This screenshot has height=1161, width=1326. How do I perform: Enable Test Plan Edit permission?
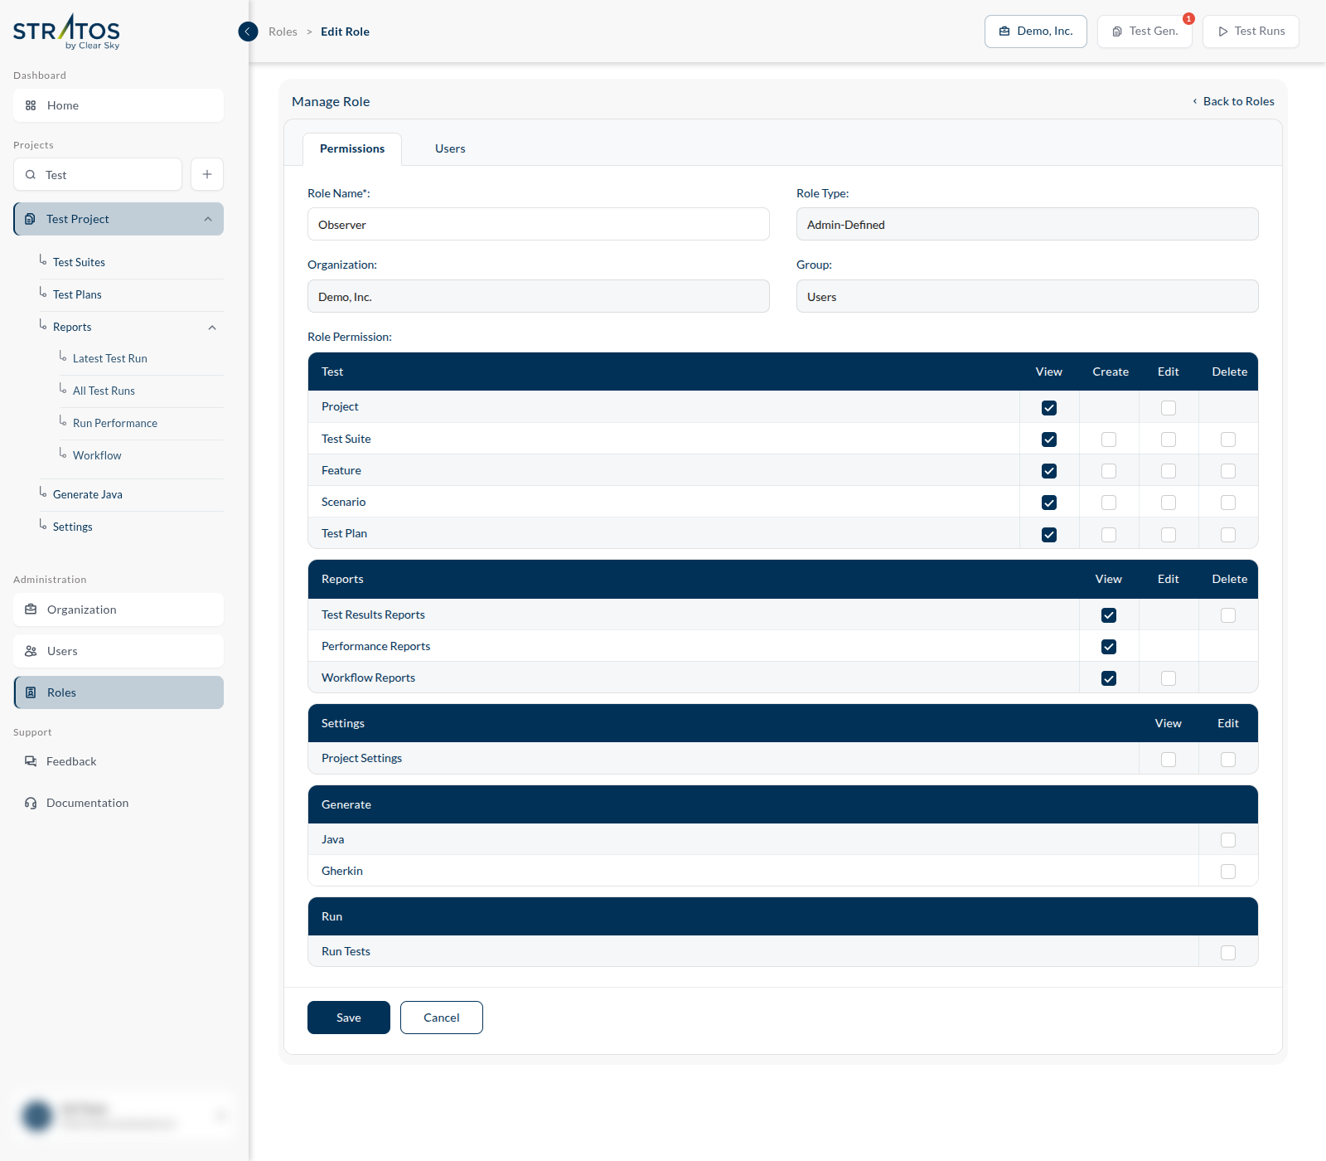click(1169, 535)
